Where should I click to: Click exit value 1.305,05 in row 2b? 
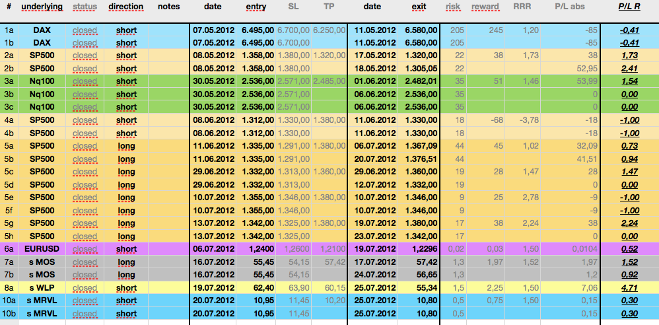421,69
